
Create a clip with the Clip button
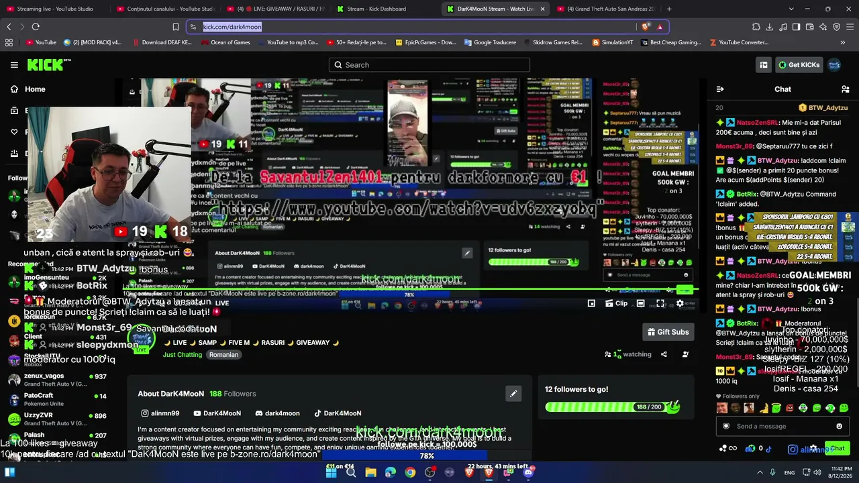click(615, 303)
